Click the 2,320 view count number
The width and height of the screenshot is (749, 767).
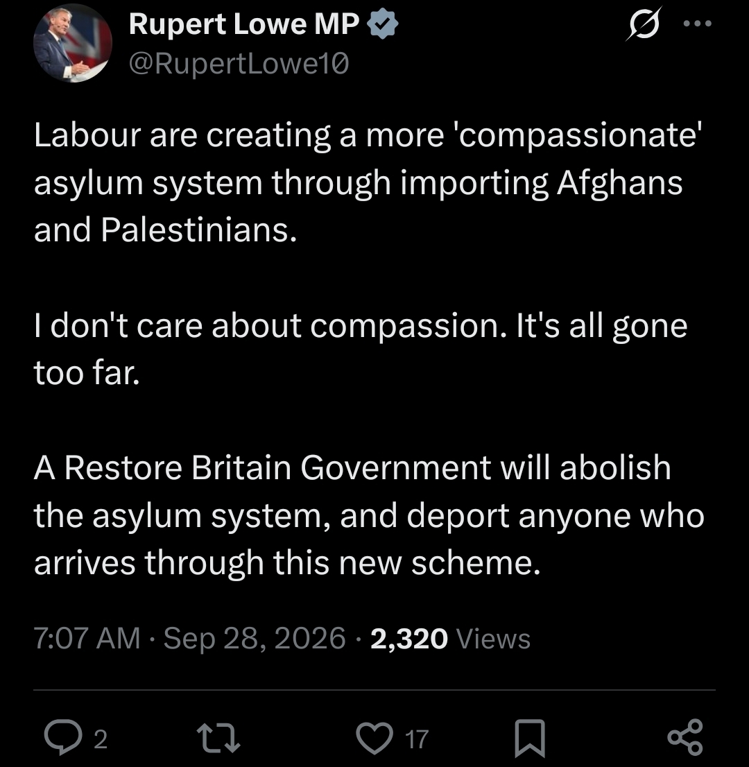pyautogui.click(x=409, y=638)
